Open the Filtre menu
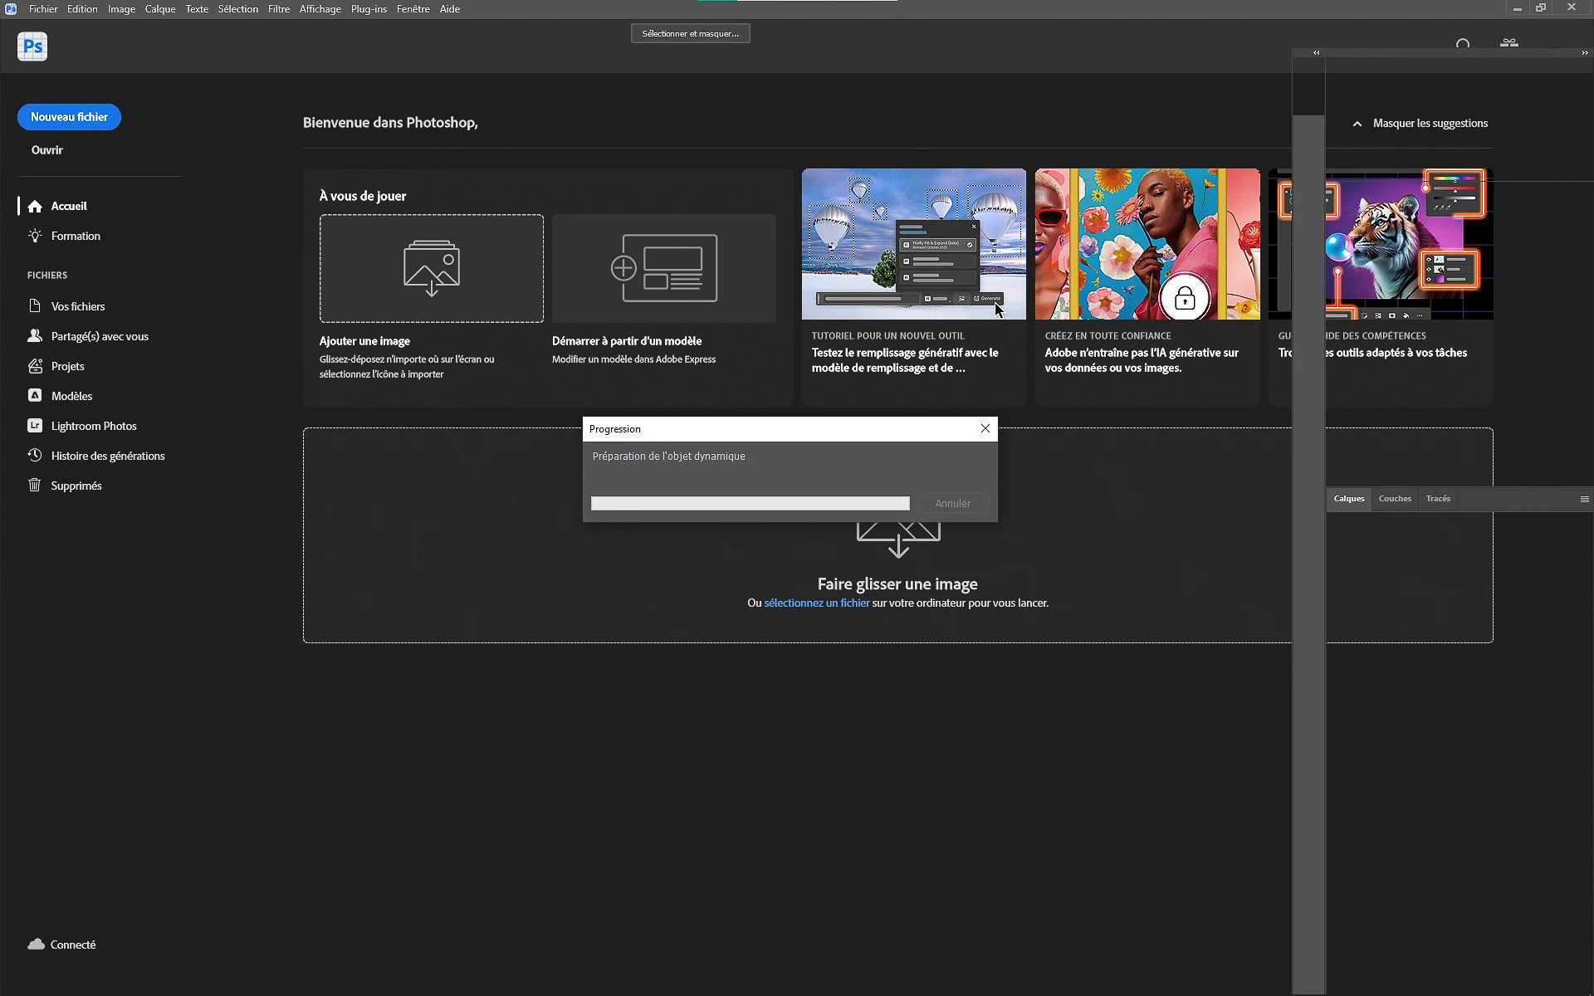The width and height of the screenshot is (1594, 996). point(278,9)
